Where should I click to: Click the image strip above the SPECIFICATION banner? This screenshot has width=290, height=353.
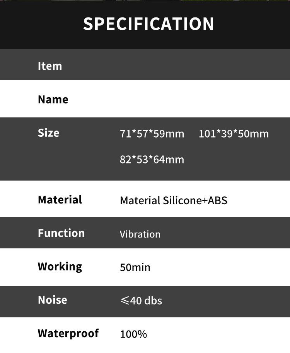pos(145,0)
